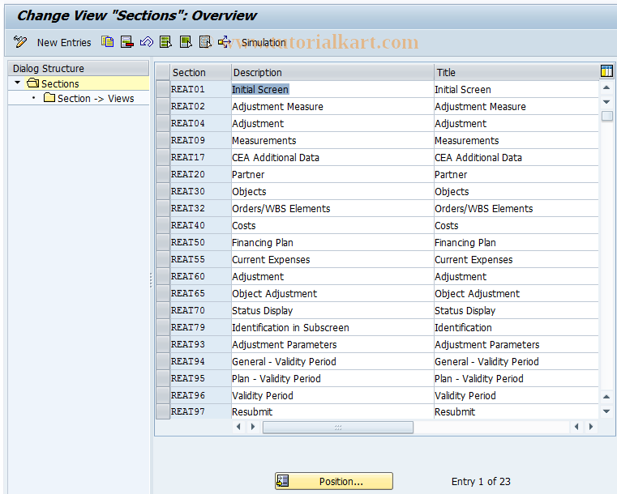The height and width of the screenshot is (494, 617).
Task: Click the vertical scrollbar thumb
Action: pos(607,116)
